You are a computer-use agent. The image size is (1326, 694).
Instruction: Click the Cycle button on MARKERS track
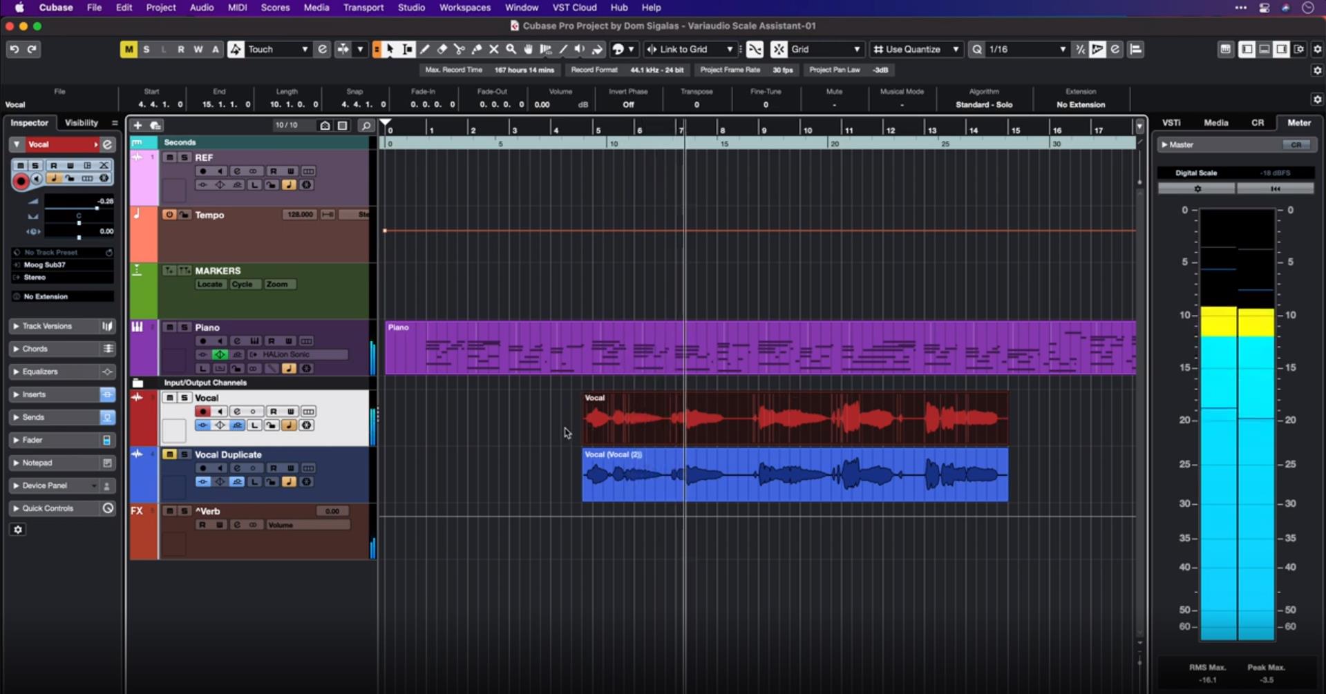tap(242, 285)
